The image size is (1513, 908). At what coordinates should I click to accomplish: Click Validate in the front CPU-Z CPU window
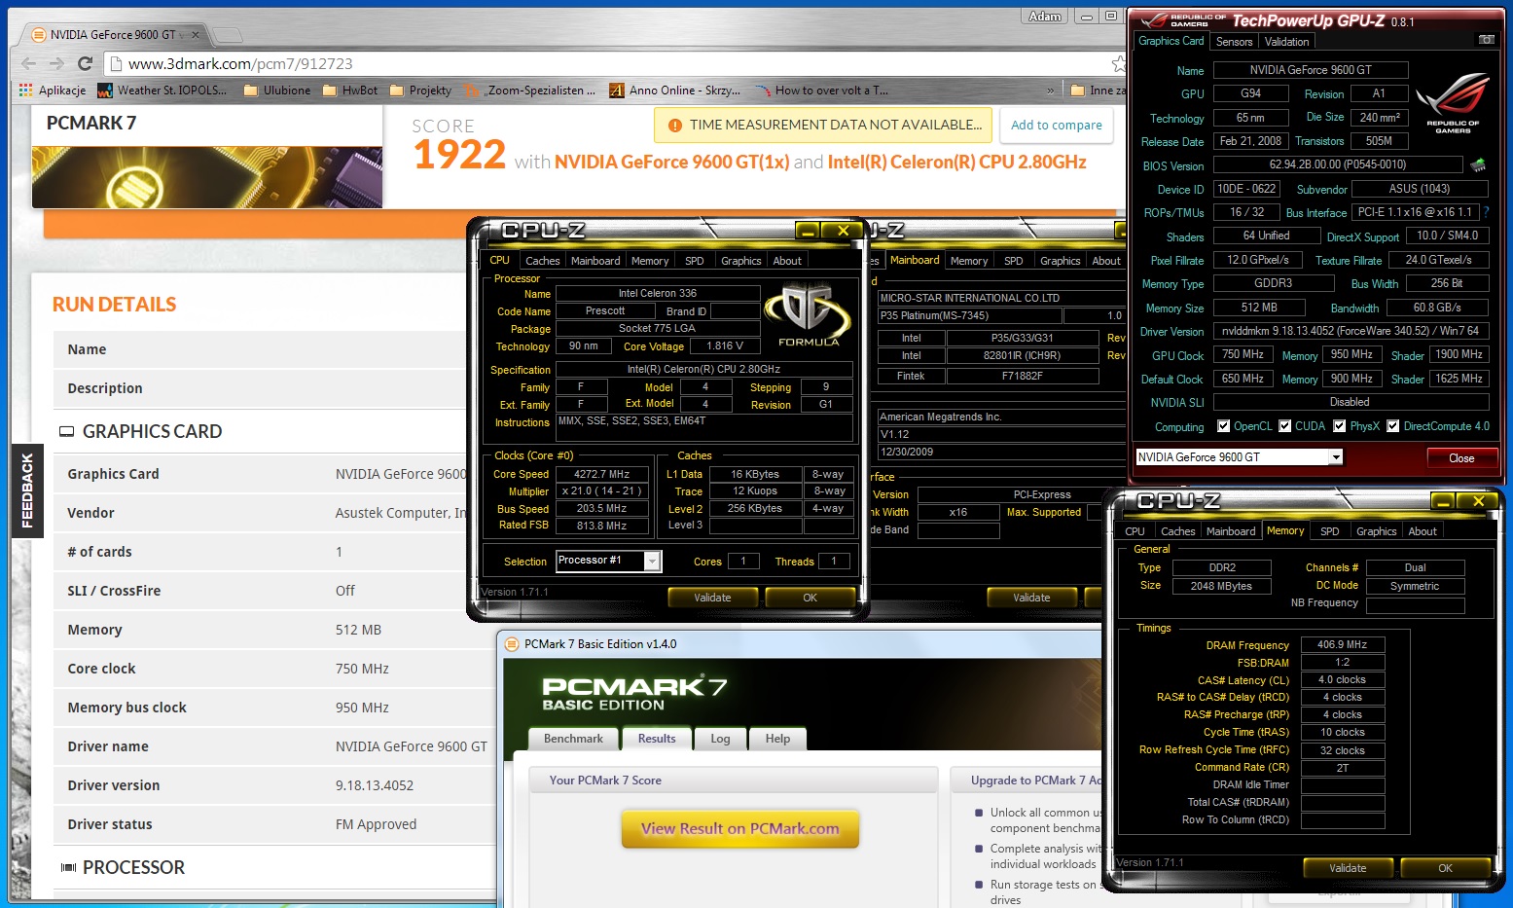pyautogui.click(x=712, y=598)
